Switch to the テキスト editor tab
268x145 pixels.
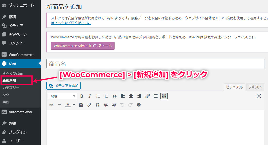(x=255, y=87)
